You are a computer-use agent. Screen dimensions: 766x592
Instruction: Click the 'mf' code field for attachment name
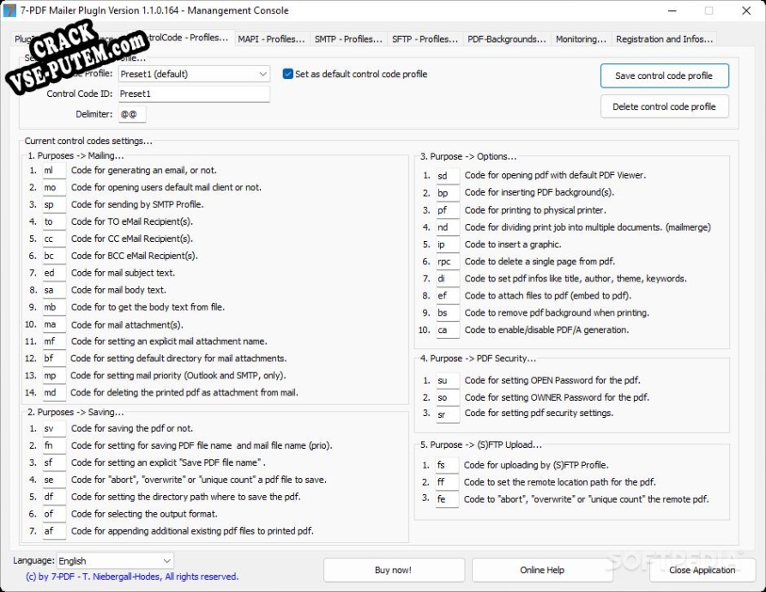[54, 341]
